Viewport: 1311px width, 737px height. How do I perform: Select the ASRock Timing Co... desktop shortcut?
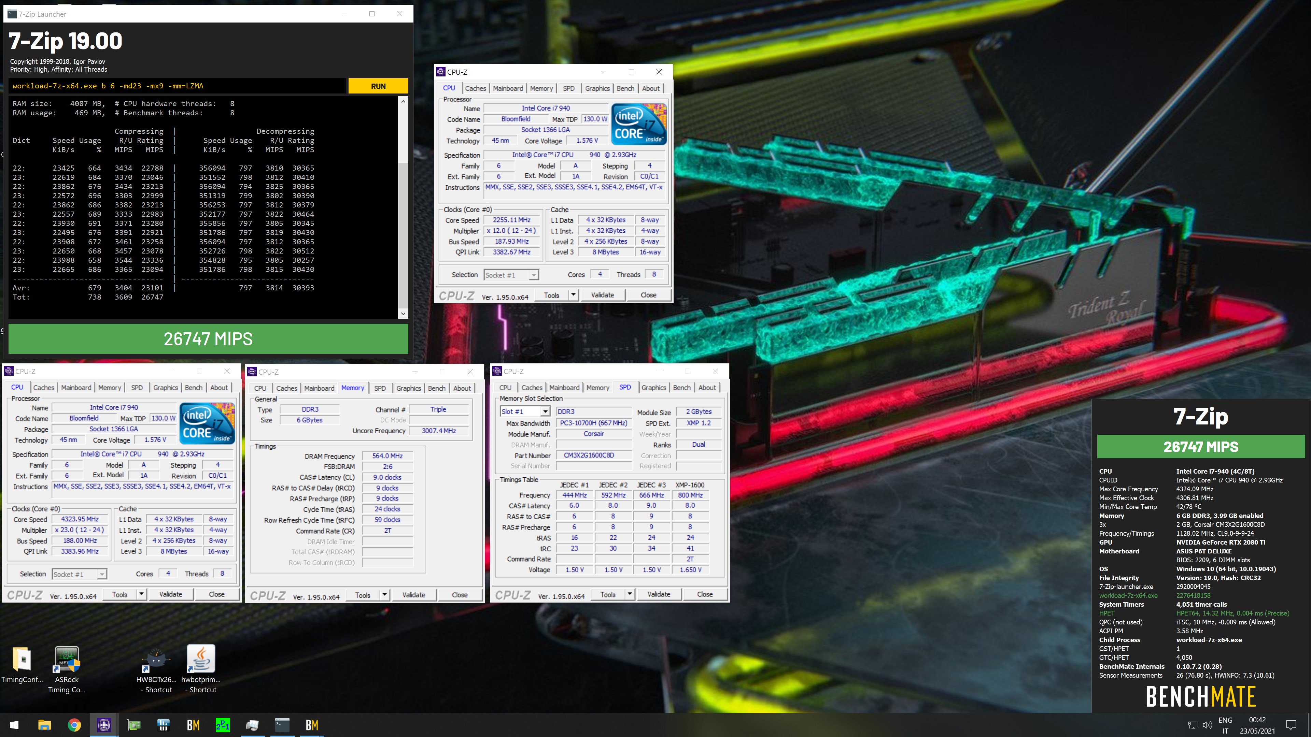[x=67, y=669]
